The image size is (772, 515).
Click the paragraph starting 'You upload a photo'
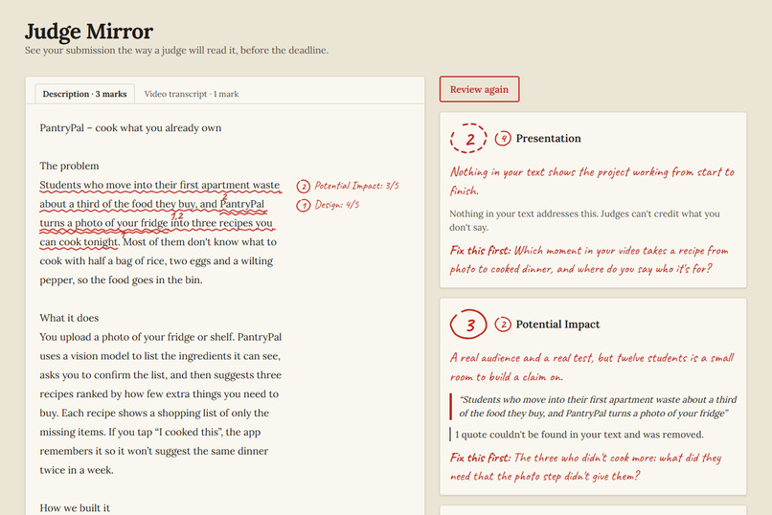161,403
